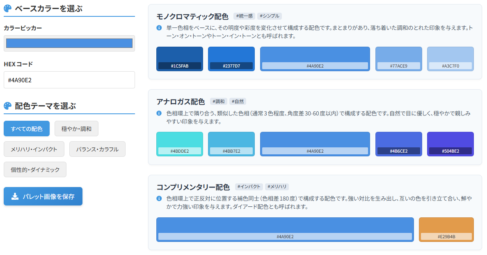487x255 pixels.
Task: Click the palette icon beside ベースカラーを選ぶ
Action: tap(7, 9)
